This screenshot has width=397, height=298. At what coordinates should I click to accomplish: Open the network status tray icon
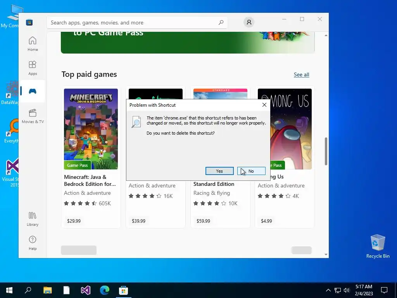click(x=338, y=290)
